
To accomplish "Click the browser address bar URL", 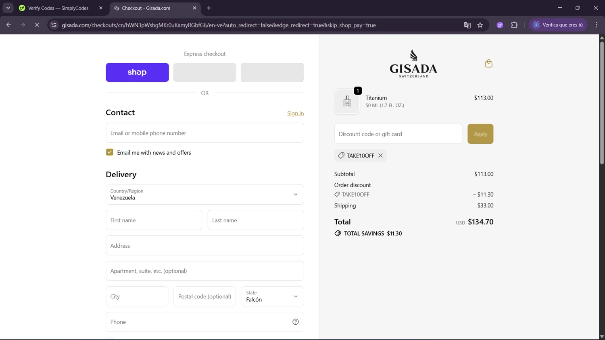I will tap(219, 25).
